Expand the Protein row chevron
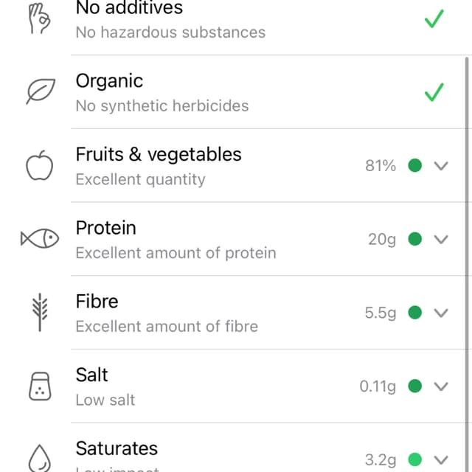Screen dimensions: 472x472 (x=441, y=239)
